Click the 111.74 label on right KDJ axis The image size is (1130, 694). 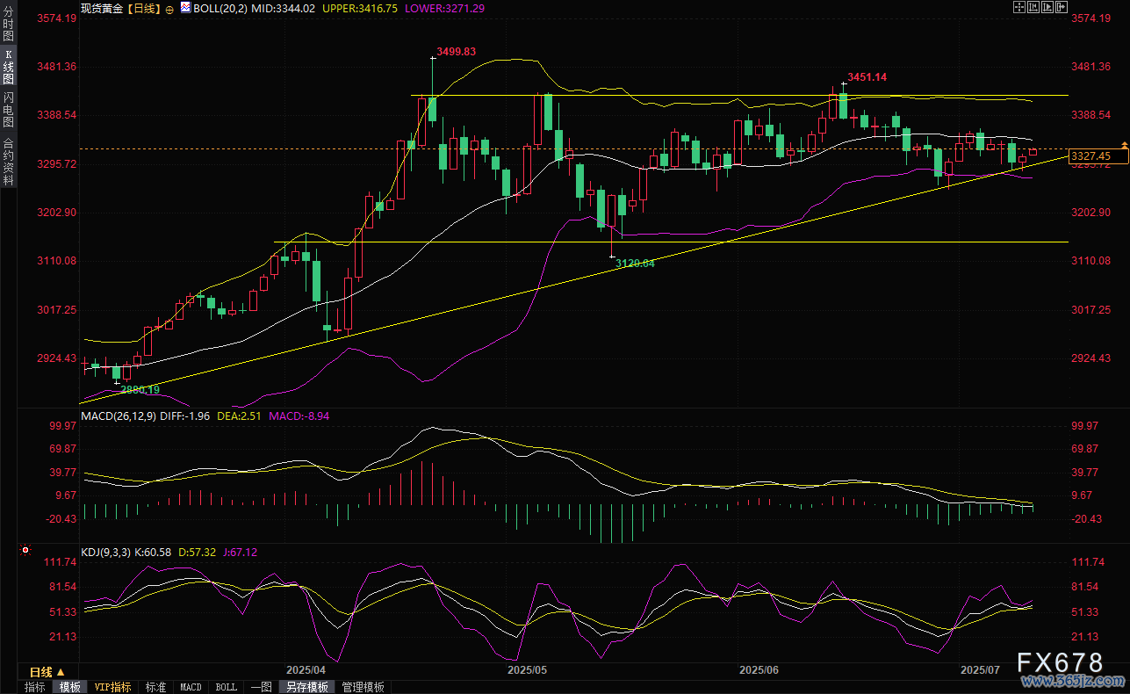point(1089,562)
